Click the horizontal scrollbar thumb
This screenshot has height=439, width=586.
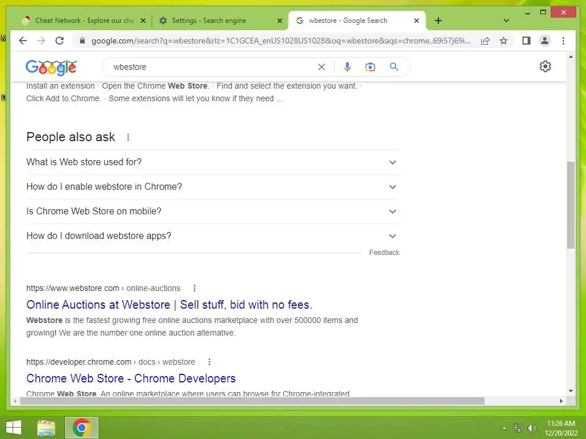click(252, 401)
